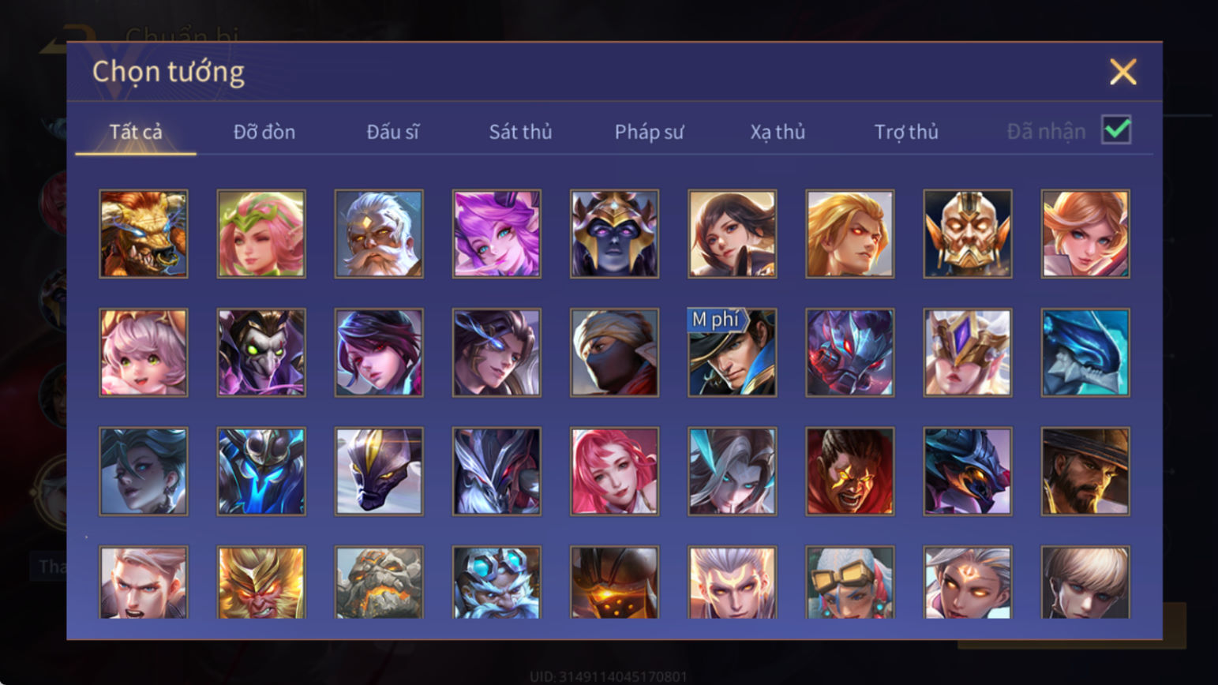The height and width of the screenshot is (685, 1218).
Task: Pick the cowboy hat bearded hero
Action: point(1085,471)
